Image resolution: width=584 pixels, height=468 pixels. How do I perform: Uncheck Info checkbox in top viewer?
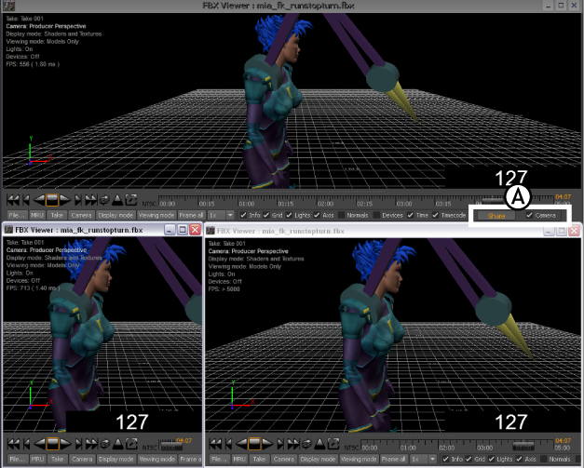pyautogui.click(x=243, y=215)
